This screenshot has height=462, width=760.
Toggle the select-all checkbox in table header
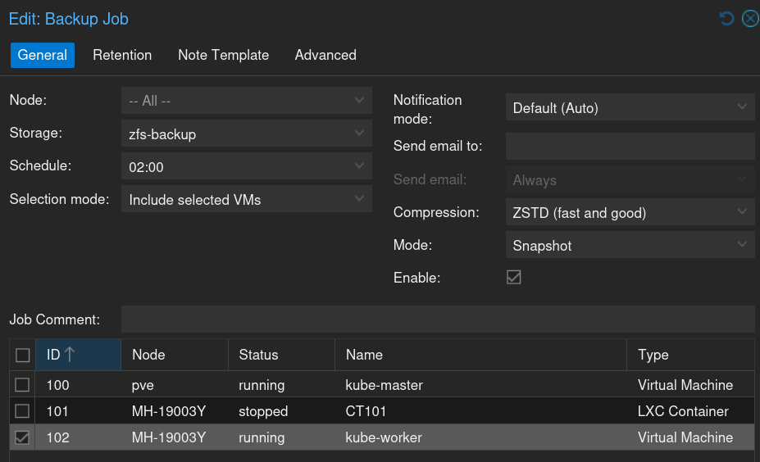coord(23,355)
